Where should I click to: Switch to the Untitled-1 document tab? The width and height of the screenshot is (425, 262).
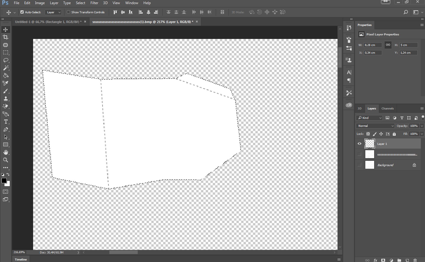tap(48, 22)
